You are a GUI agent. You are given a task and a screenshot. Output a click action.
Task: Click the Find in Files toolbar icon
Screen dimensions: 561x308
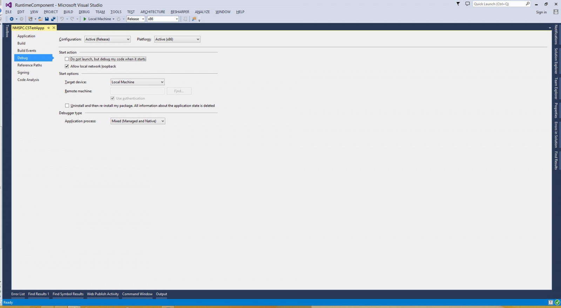click(x=194, y=19)
